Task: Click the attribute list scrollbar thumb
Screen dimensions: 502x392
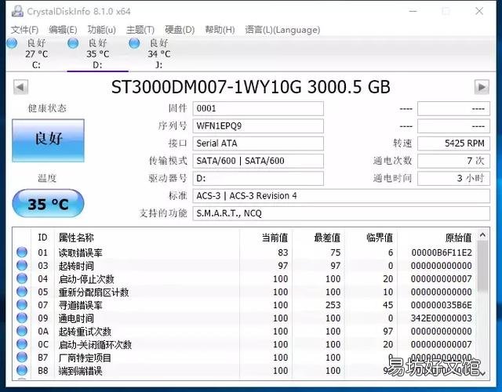Action: click(x=483, y=267)
